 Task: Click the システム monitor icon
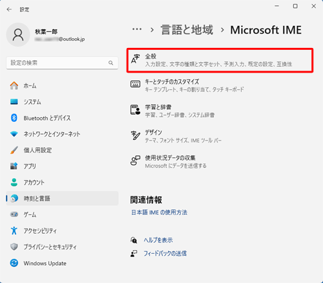[14, 102]
